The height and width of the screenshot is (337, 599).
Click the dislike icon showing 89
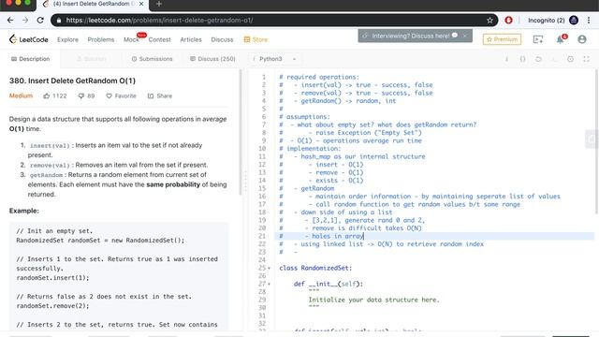[x=81, y=95]
